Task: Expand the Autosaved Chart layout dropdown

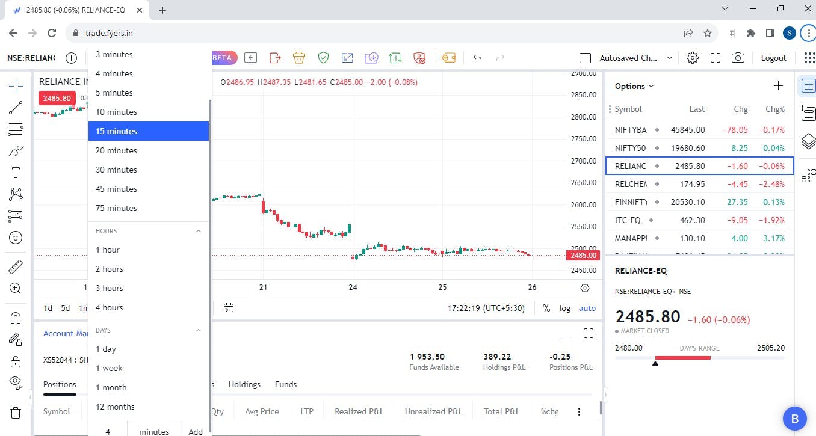Action: (669, 58)
